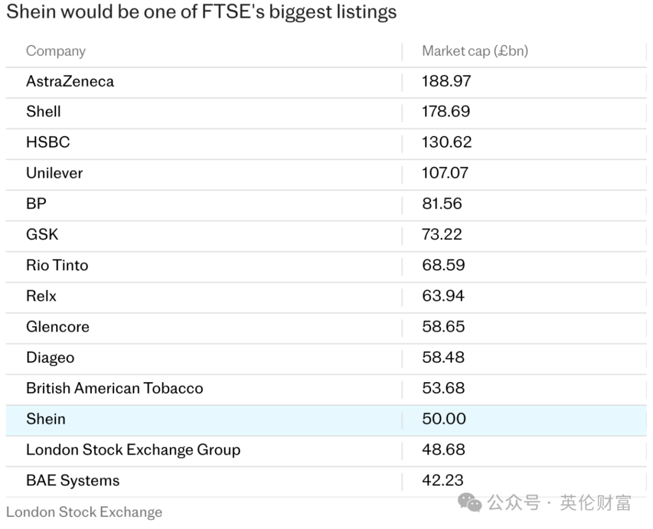653x529 pixels.
Task: Select the Diageo row
Action: point(326,359)
